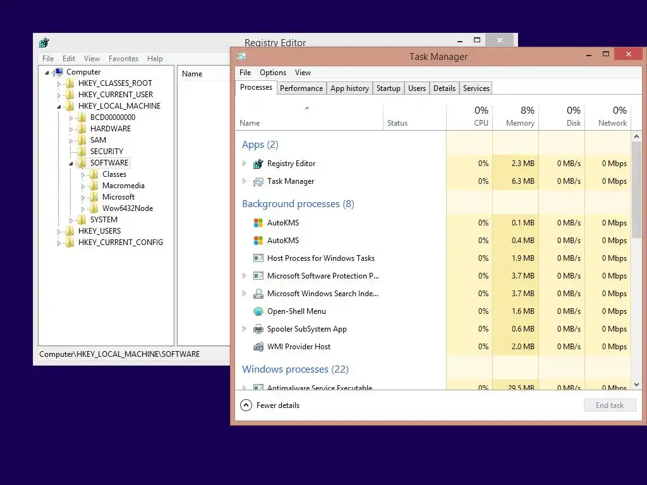Open Registry Editor Favorites menu
The image size is (647, 485).
(x=123, y=59)
